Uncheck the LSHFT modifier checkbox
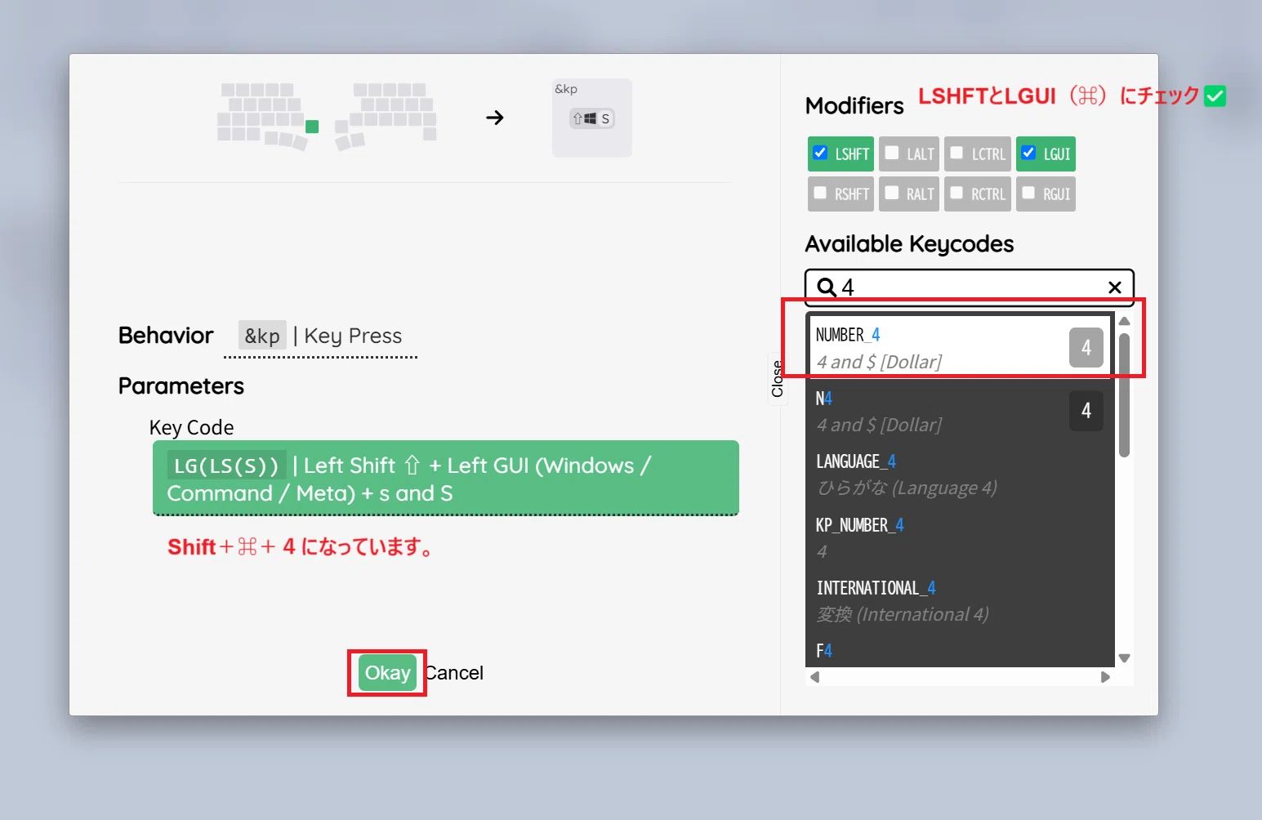The height and width of the screenshot is (820, 1262). (x=820, y=153)
